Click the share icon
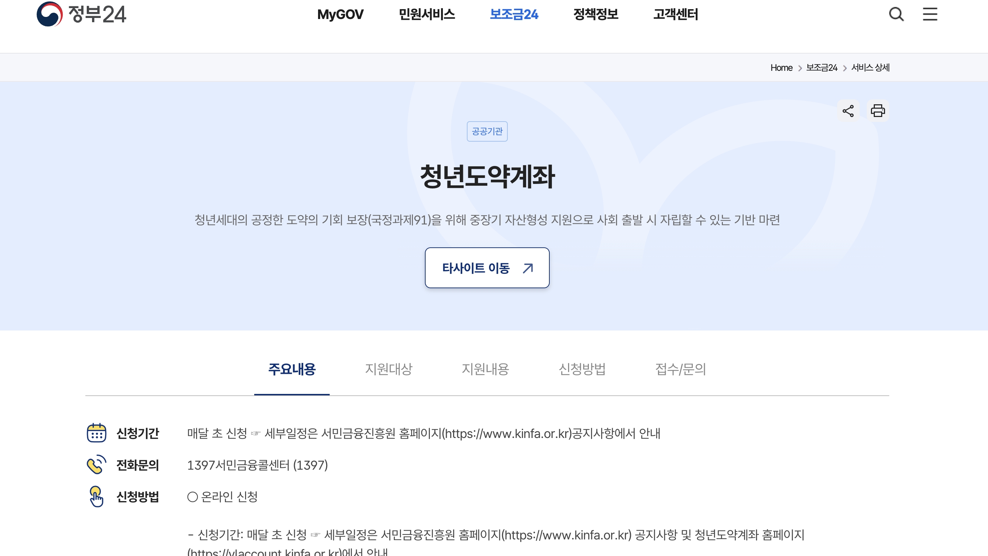 848,111
